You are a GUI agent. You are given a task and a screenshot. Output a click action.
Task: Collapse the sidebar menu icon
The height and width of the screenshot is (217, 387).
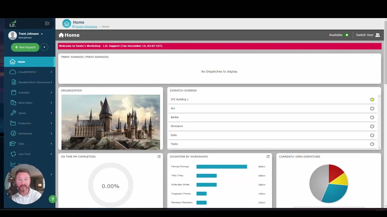click(x=47, y=24)
